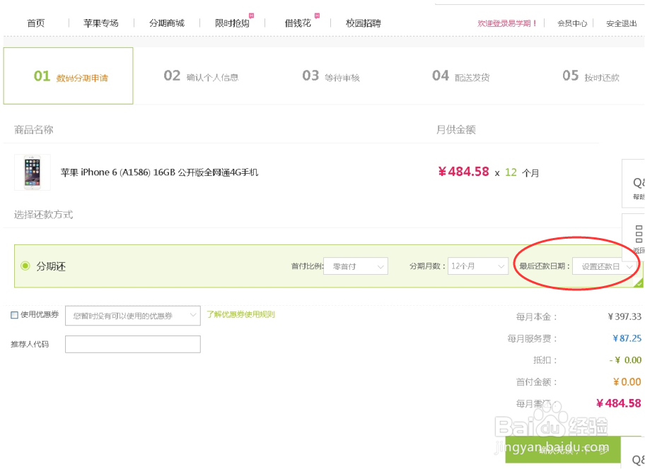Click the iPhone 6 product thumbnail

33,172
